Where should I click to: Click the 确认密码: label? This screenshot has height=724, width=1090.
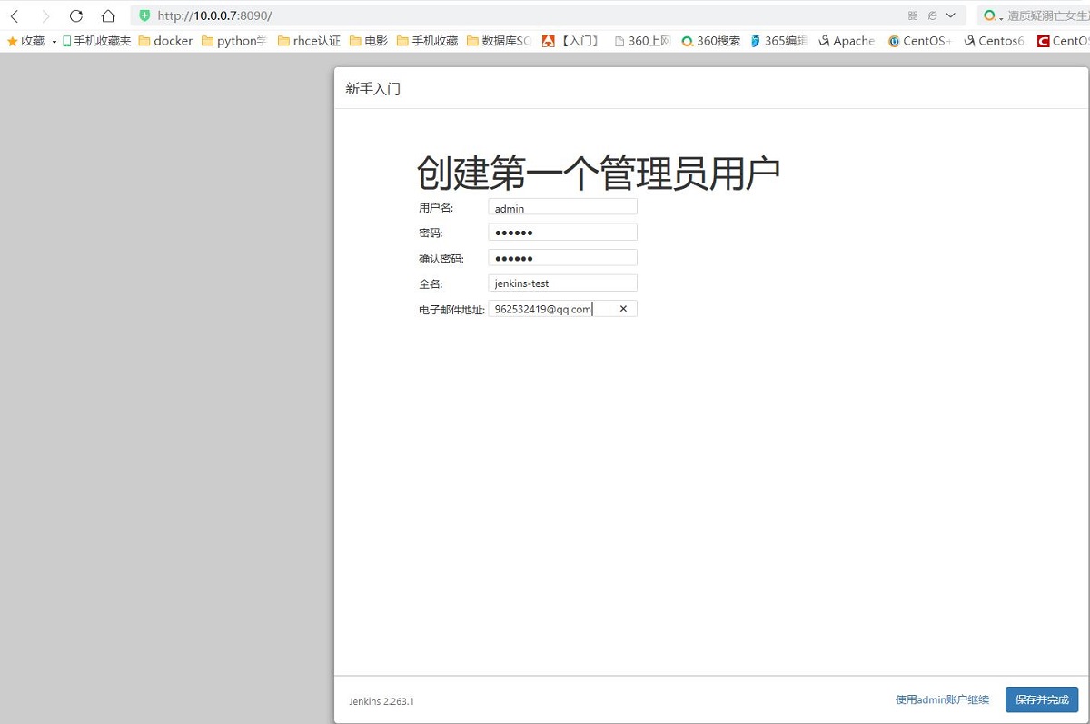click(x=441, y=259)
